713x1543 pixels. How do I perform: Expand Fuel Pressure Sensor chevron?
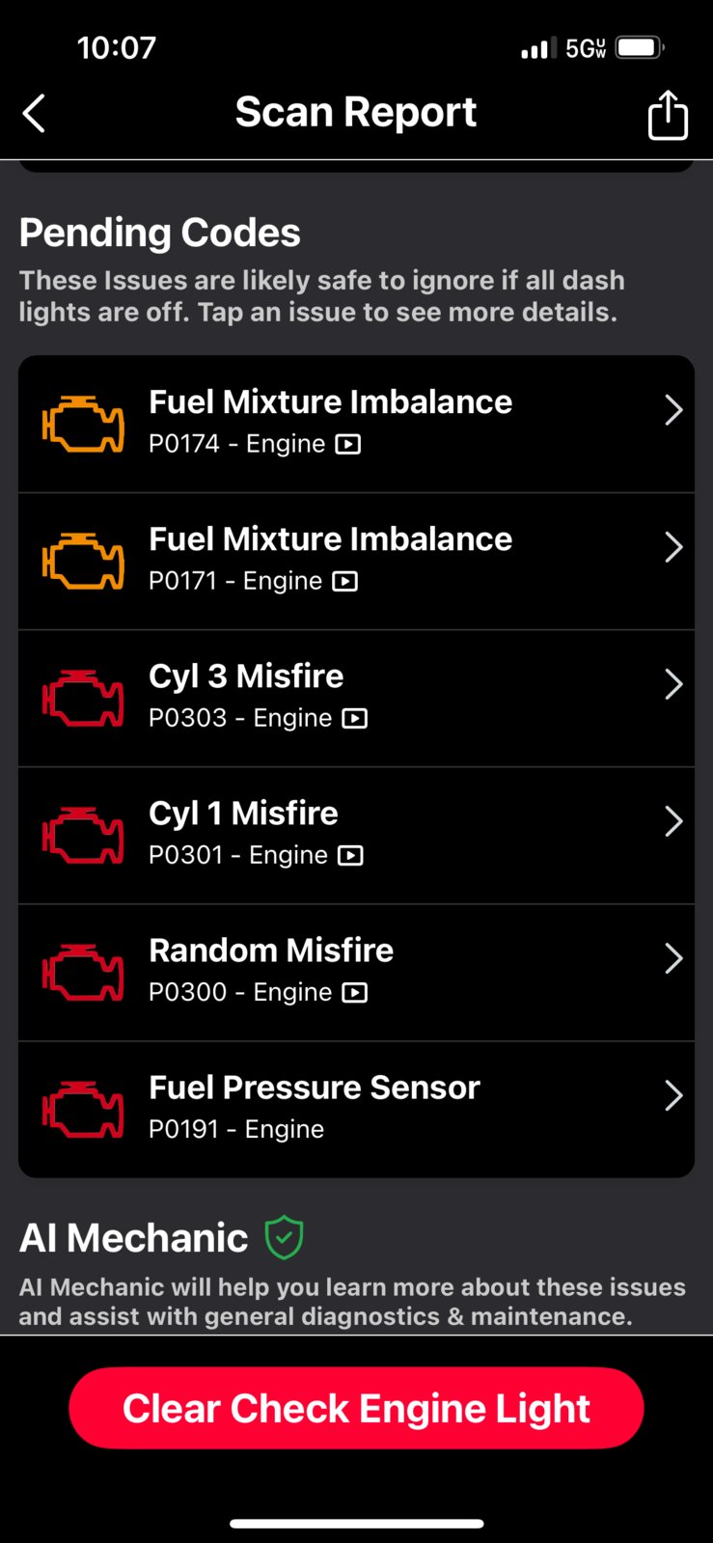coord(673,1095)
